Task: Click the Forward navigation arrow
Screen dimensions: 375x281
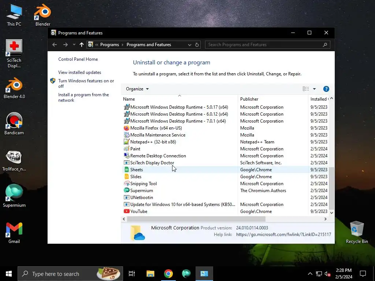Action: pos(65,45)
